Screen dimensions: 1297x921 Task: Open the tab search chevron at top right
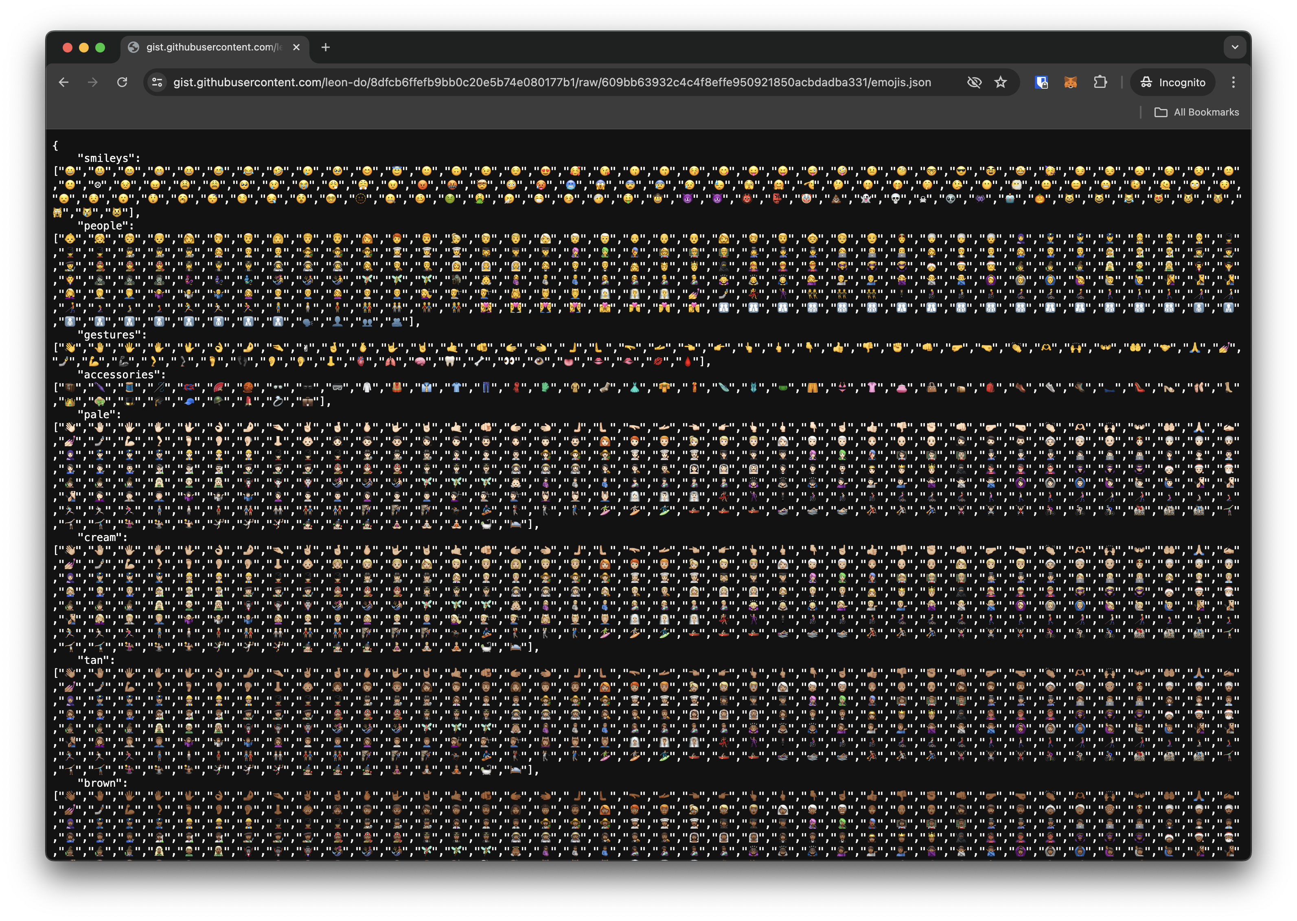(x=1235, y=47)
